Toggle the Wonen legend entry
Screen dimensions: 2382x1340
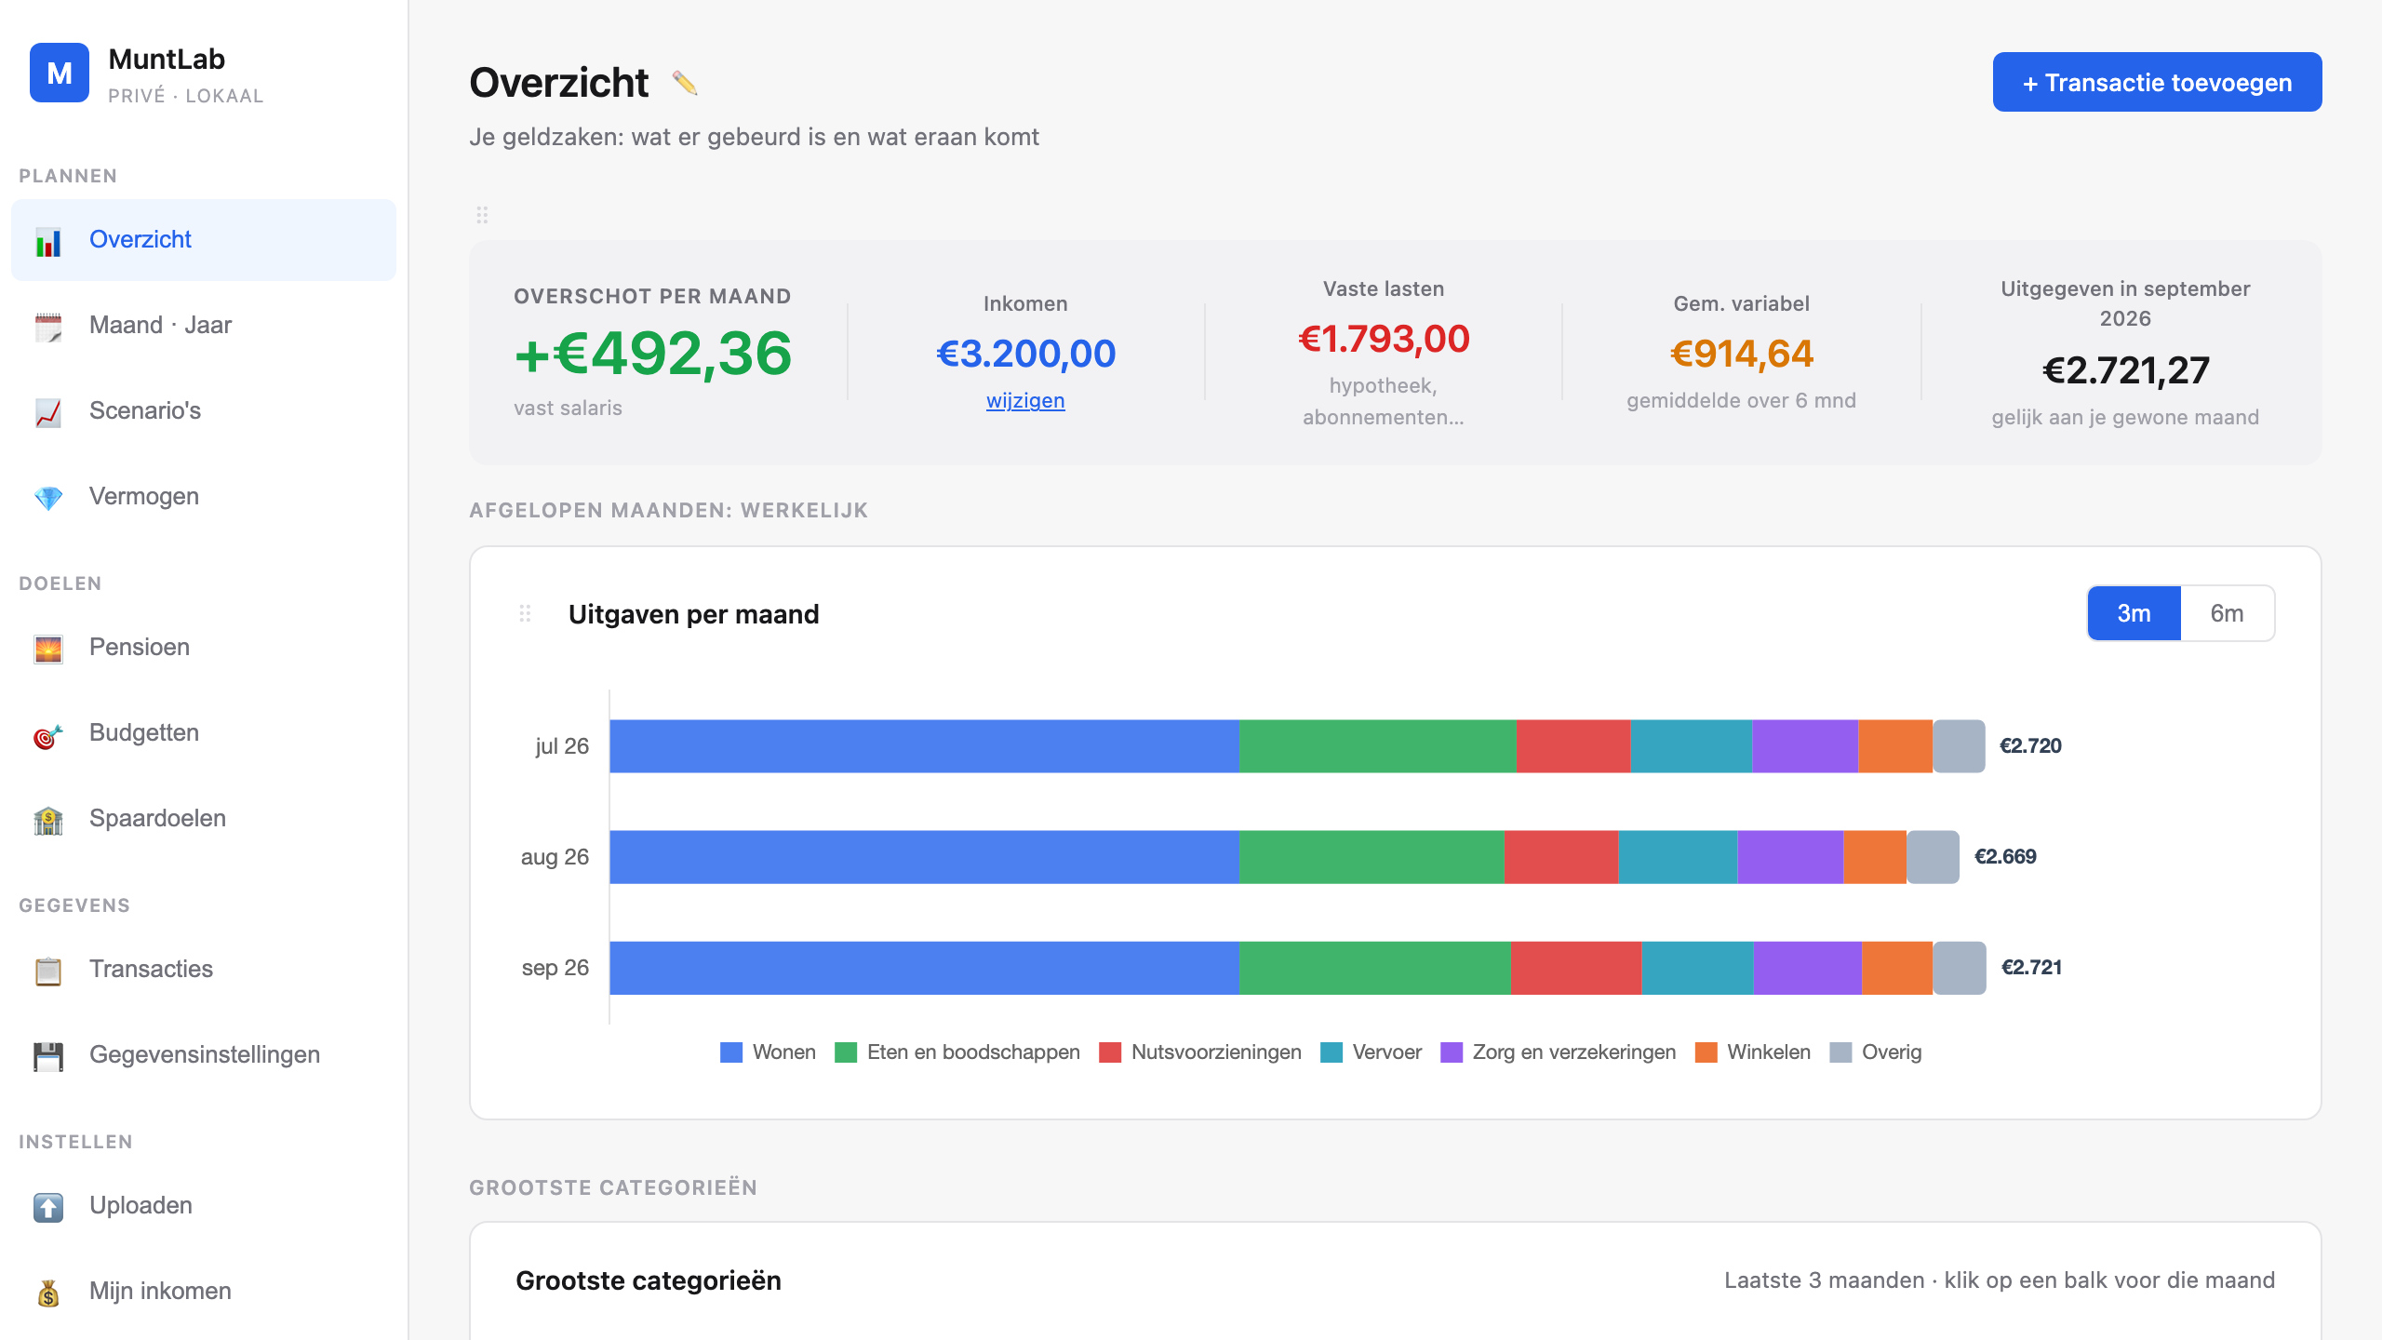(x=768, y=1052)
